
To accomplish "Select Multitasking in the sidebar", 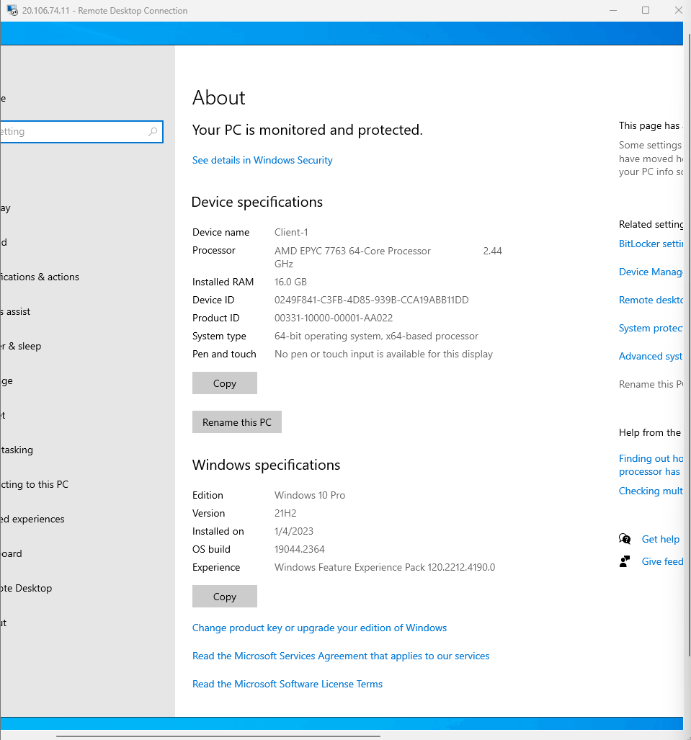I will pos(17,450).
